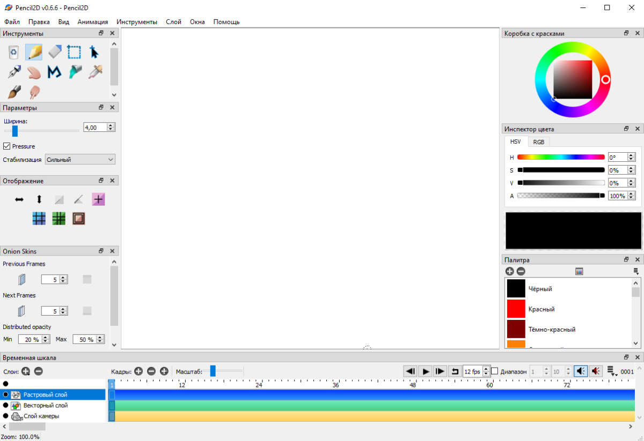Play the animation

pyautogui.click(x=425, y=371)
